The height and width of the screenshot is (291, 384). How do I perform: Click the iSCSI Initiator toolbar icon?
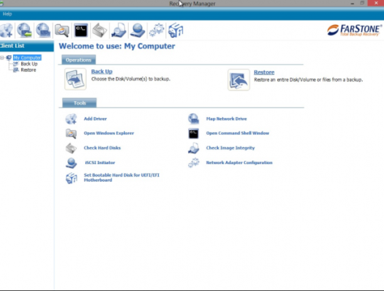coord(137,30)
